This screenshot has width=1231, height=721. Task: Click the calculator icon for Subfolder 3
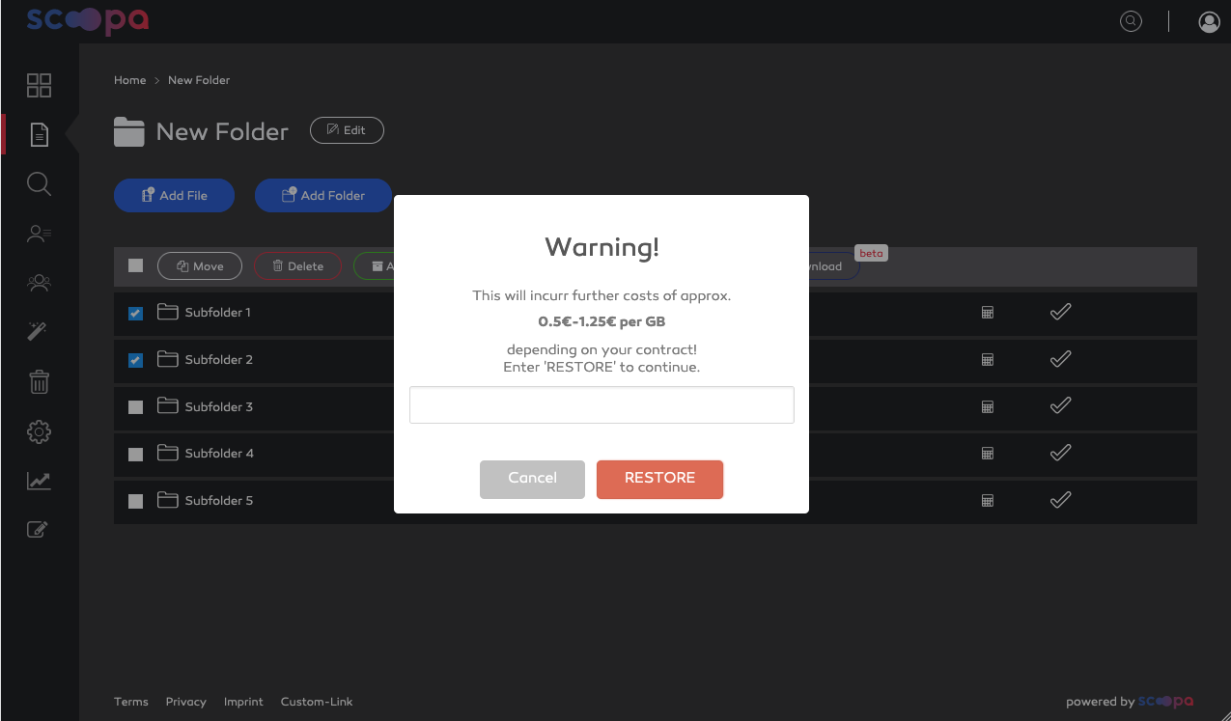988,407
